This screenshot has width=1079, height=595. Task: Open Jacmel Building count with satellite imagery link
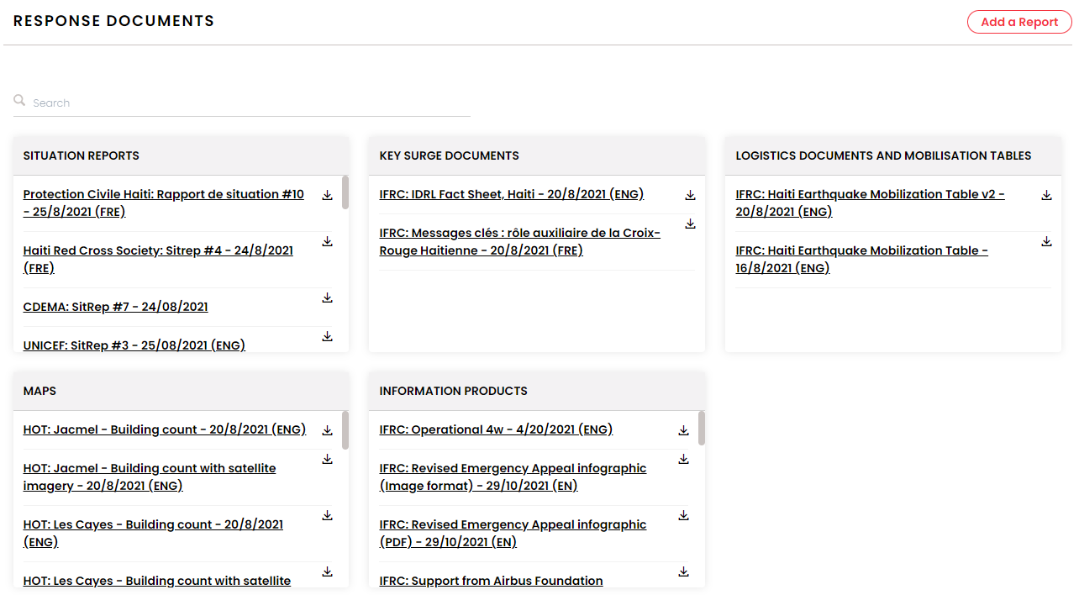[x=150, y=477]
